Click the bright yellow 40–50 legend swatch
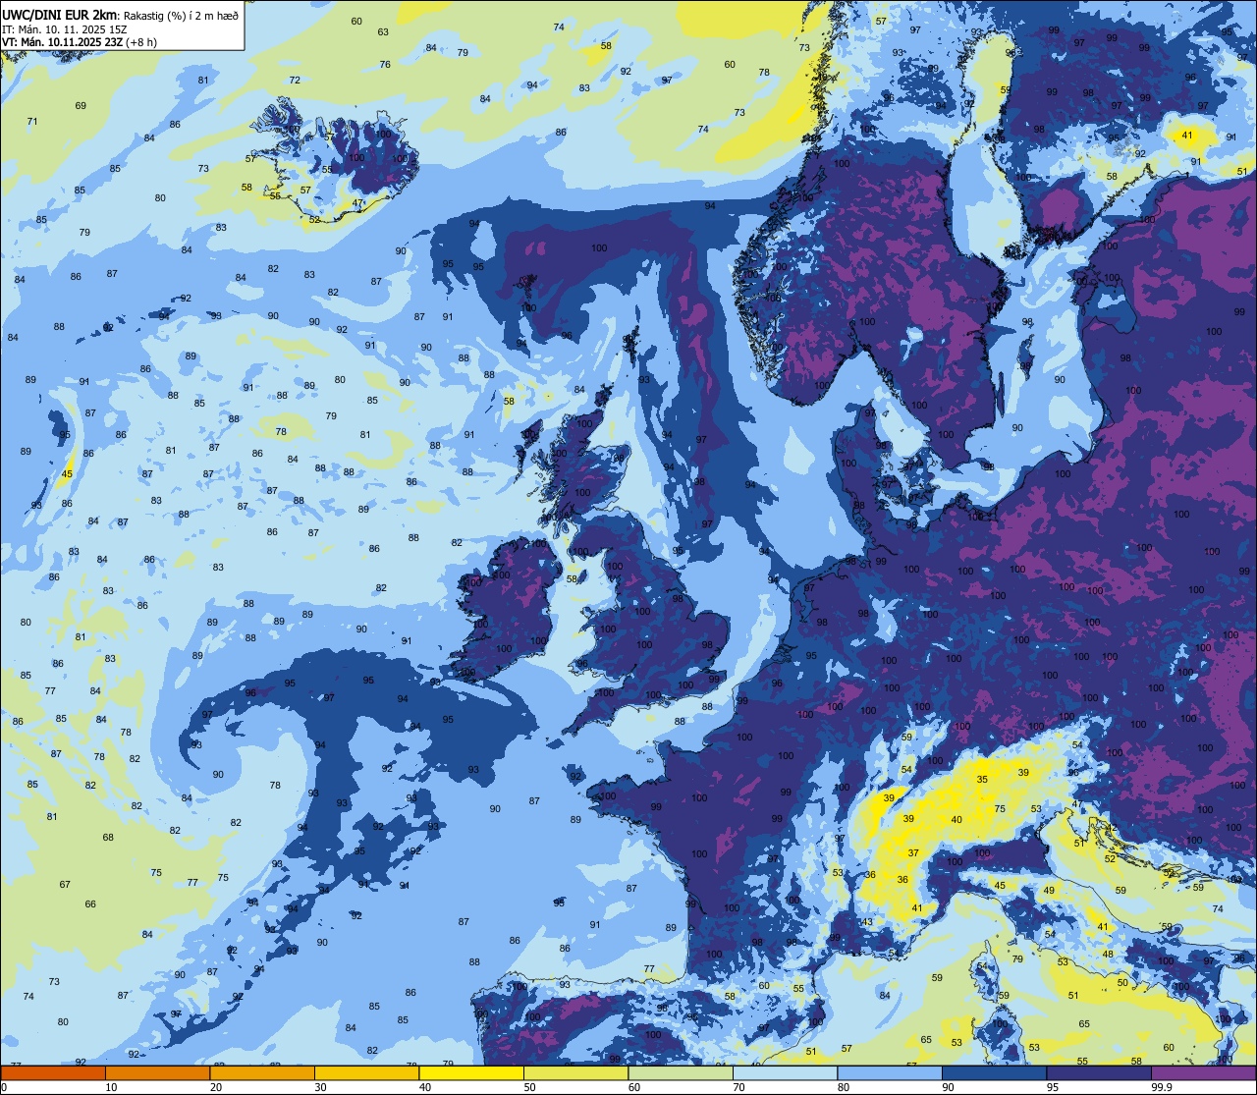This screenshot has width=1257, height=1095. pos(471,1072)
